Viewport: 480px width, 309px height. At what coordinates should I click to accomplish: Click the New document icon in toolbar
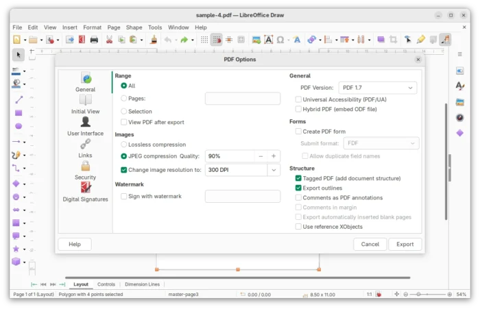pyautogui.click(x=16, y=40)
